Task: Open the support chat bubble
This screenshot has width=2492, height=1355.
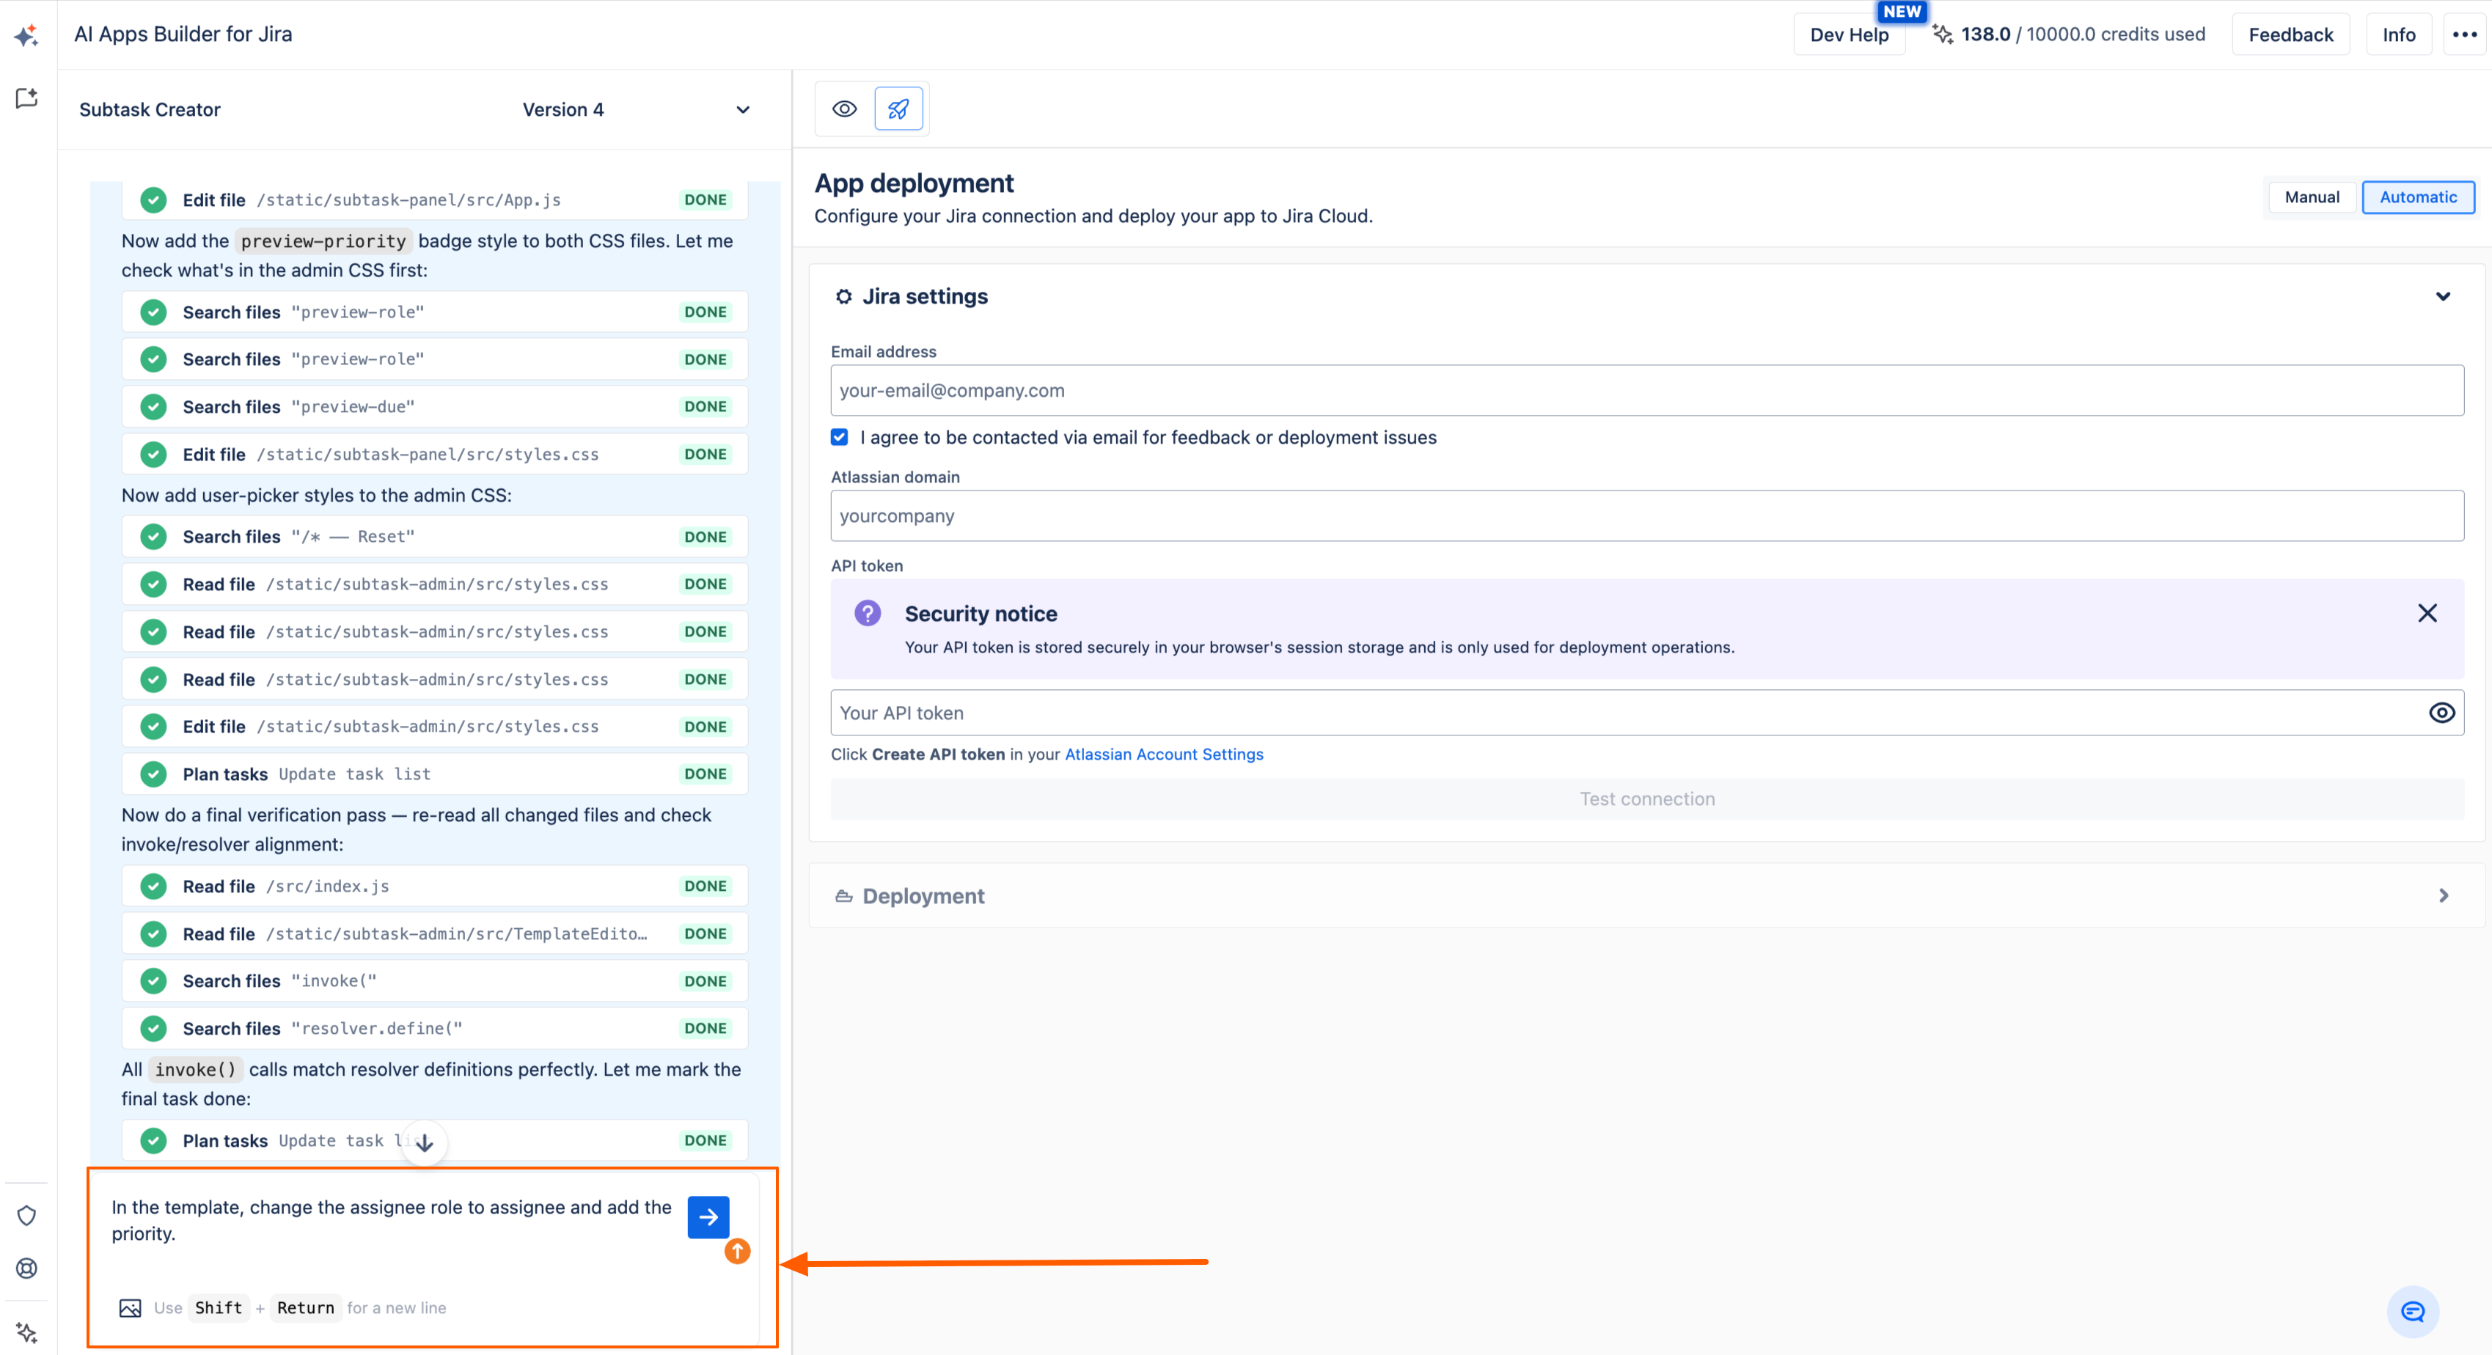Action: (x=2413, y=1312)
